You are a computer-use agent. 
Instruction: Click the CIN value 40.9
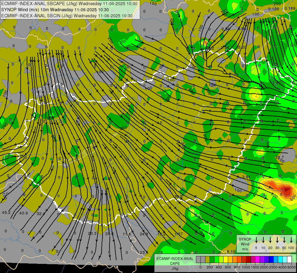tap(23, 213)
